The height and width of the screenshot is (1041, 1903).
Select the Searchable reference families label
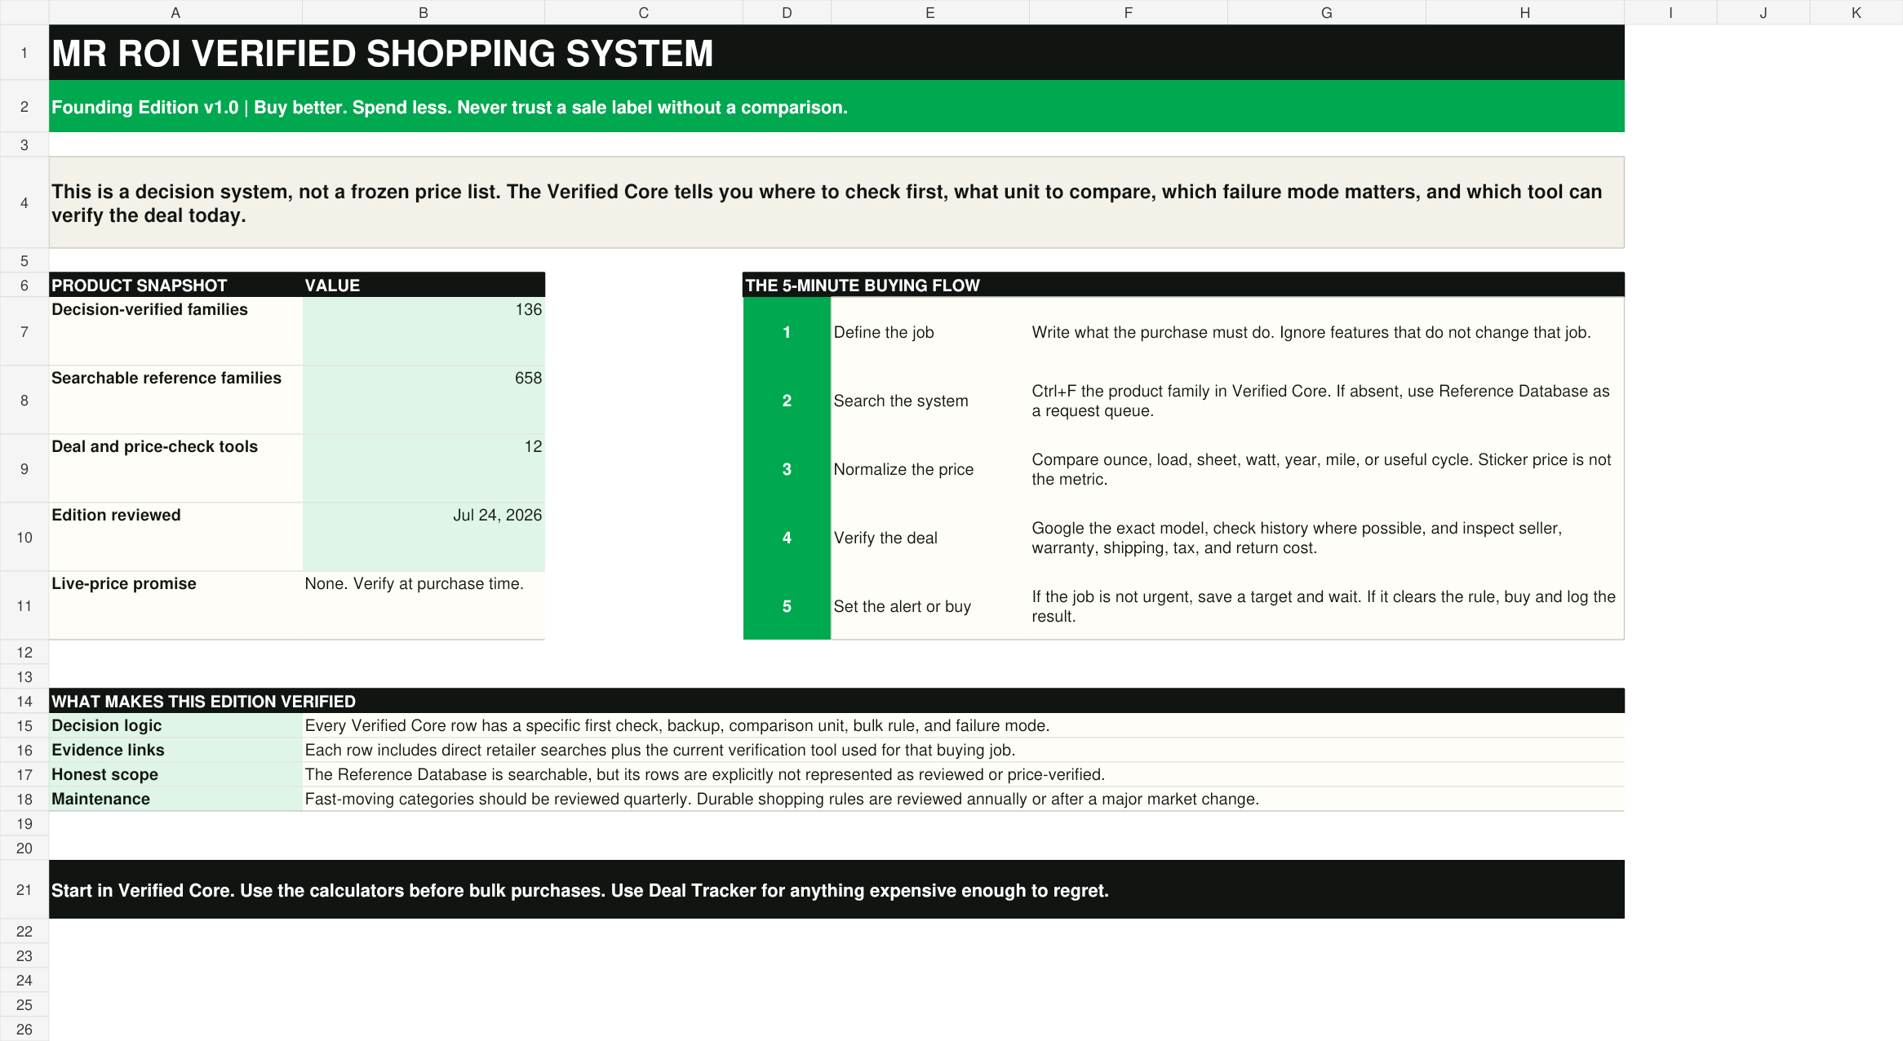coord(175,400)
